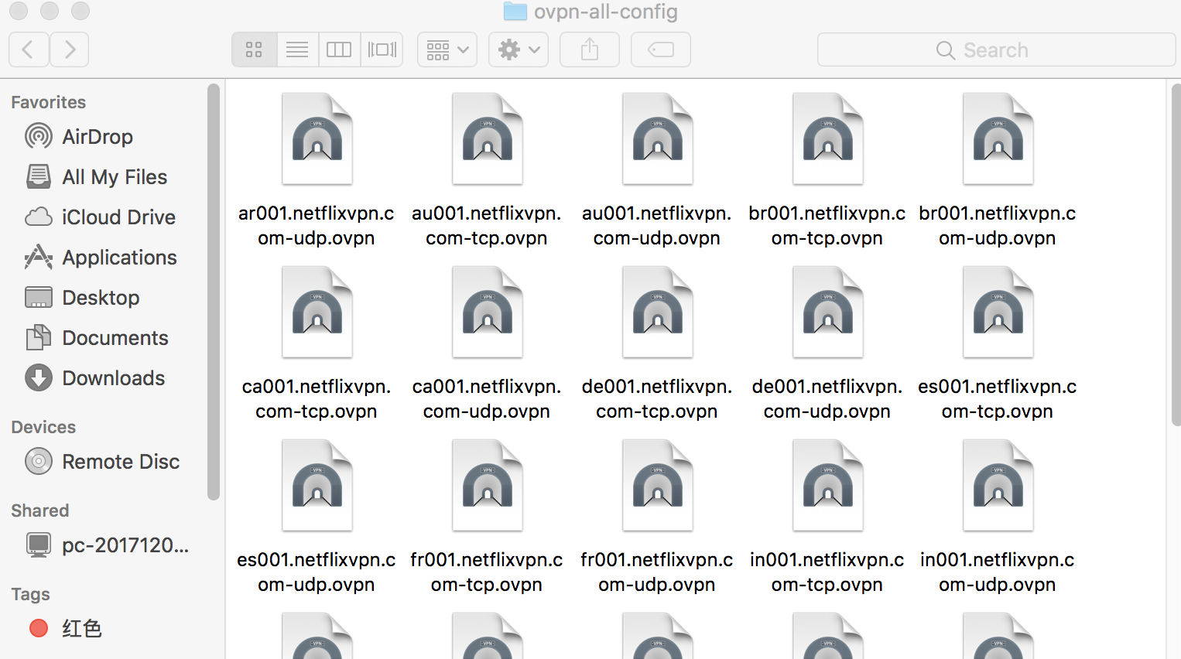
Task: Switch to cover flow view
Action: (x=382, y=50)
